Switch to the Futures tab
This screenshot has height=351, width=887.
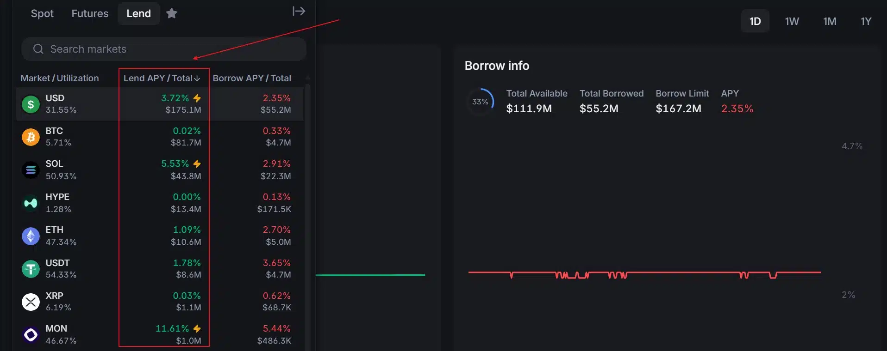coord(90,13)
